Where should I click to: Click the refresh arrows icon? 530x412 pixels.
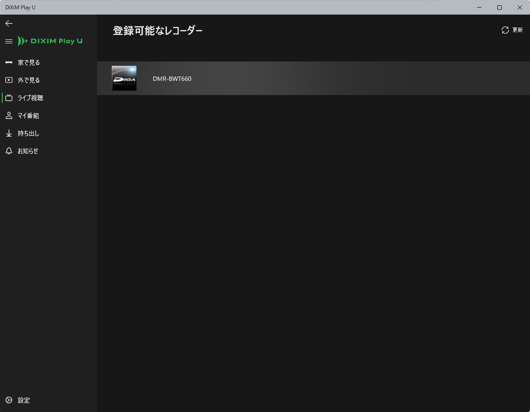coord(505,30)
